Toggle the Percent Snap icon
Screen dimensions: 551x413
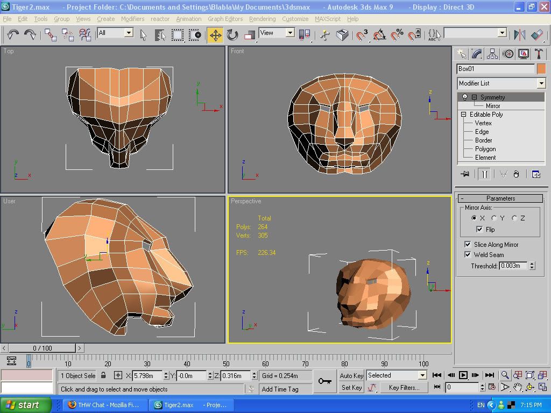[x=397, y=35]
